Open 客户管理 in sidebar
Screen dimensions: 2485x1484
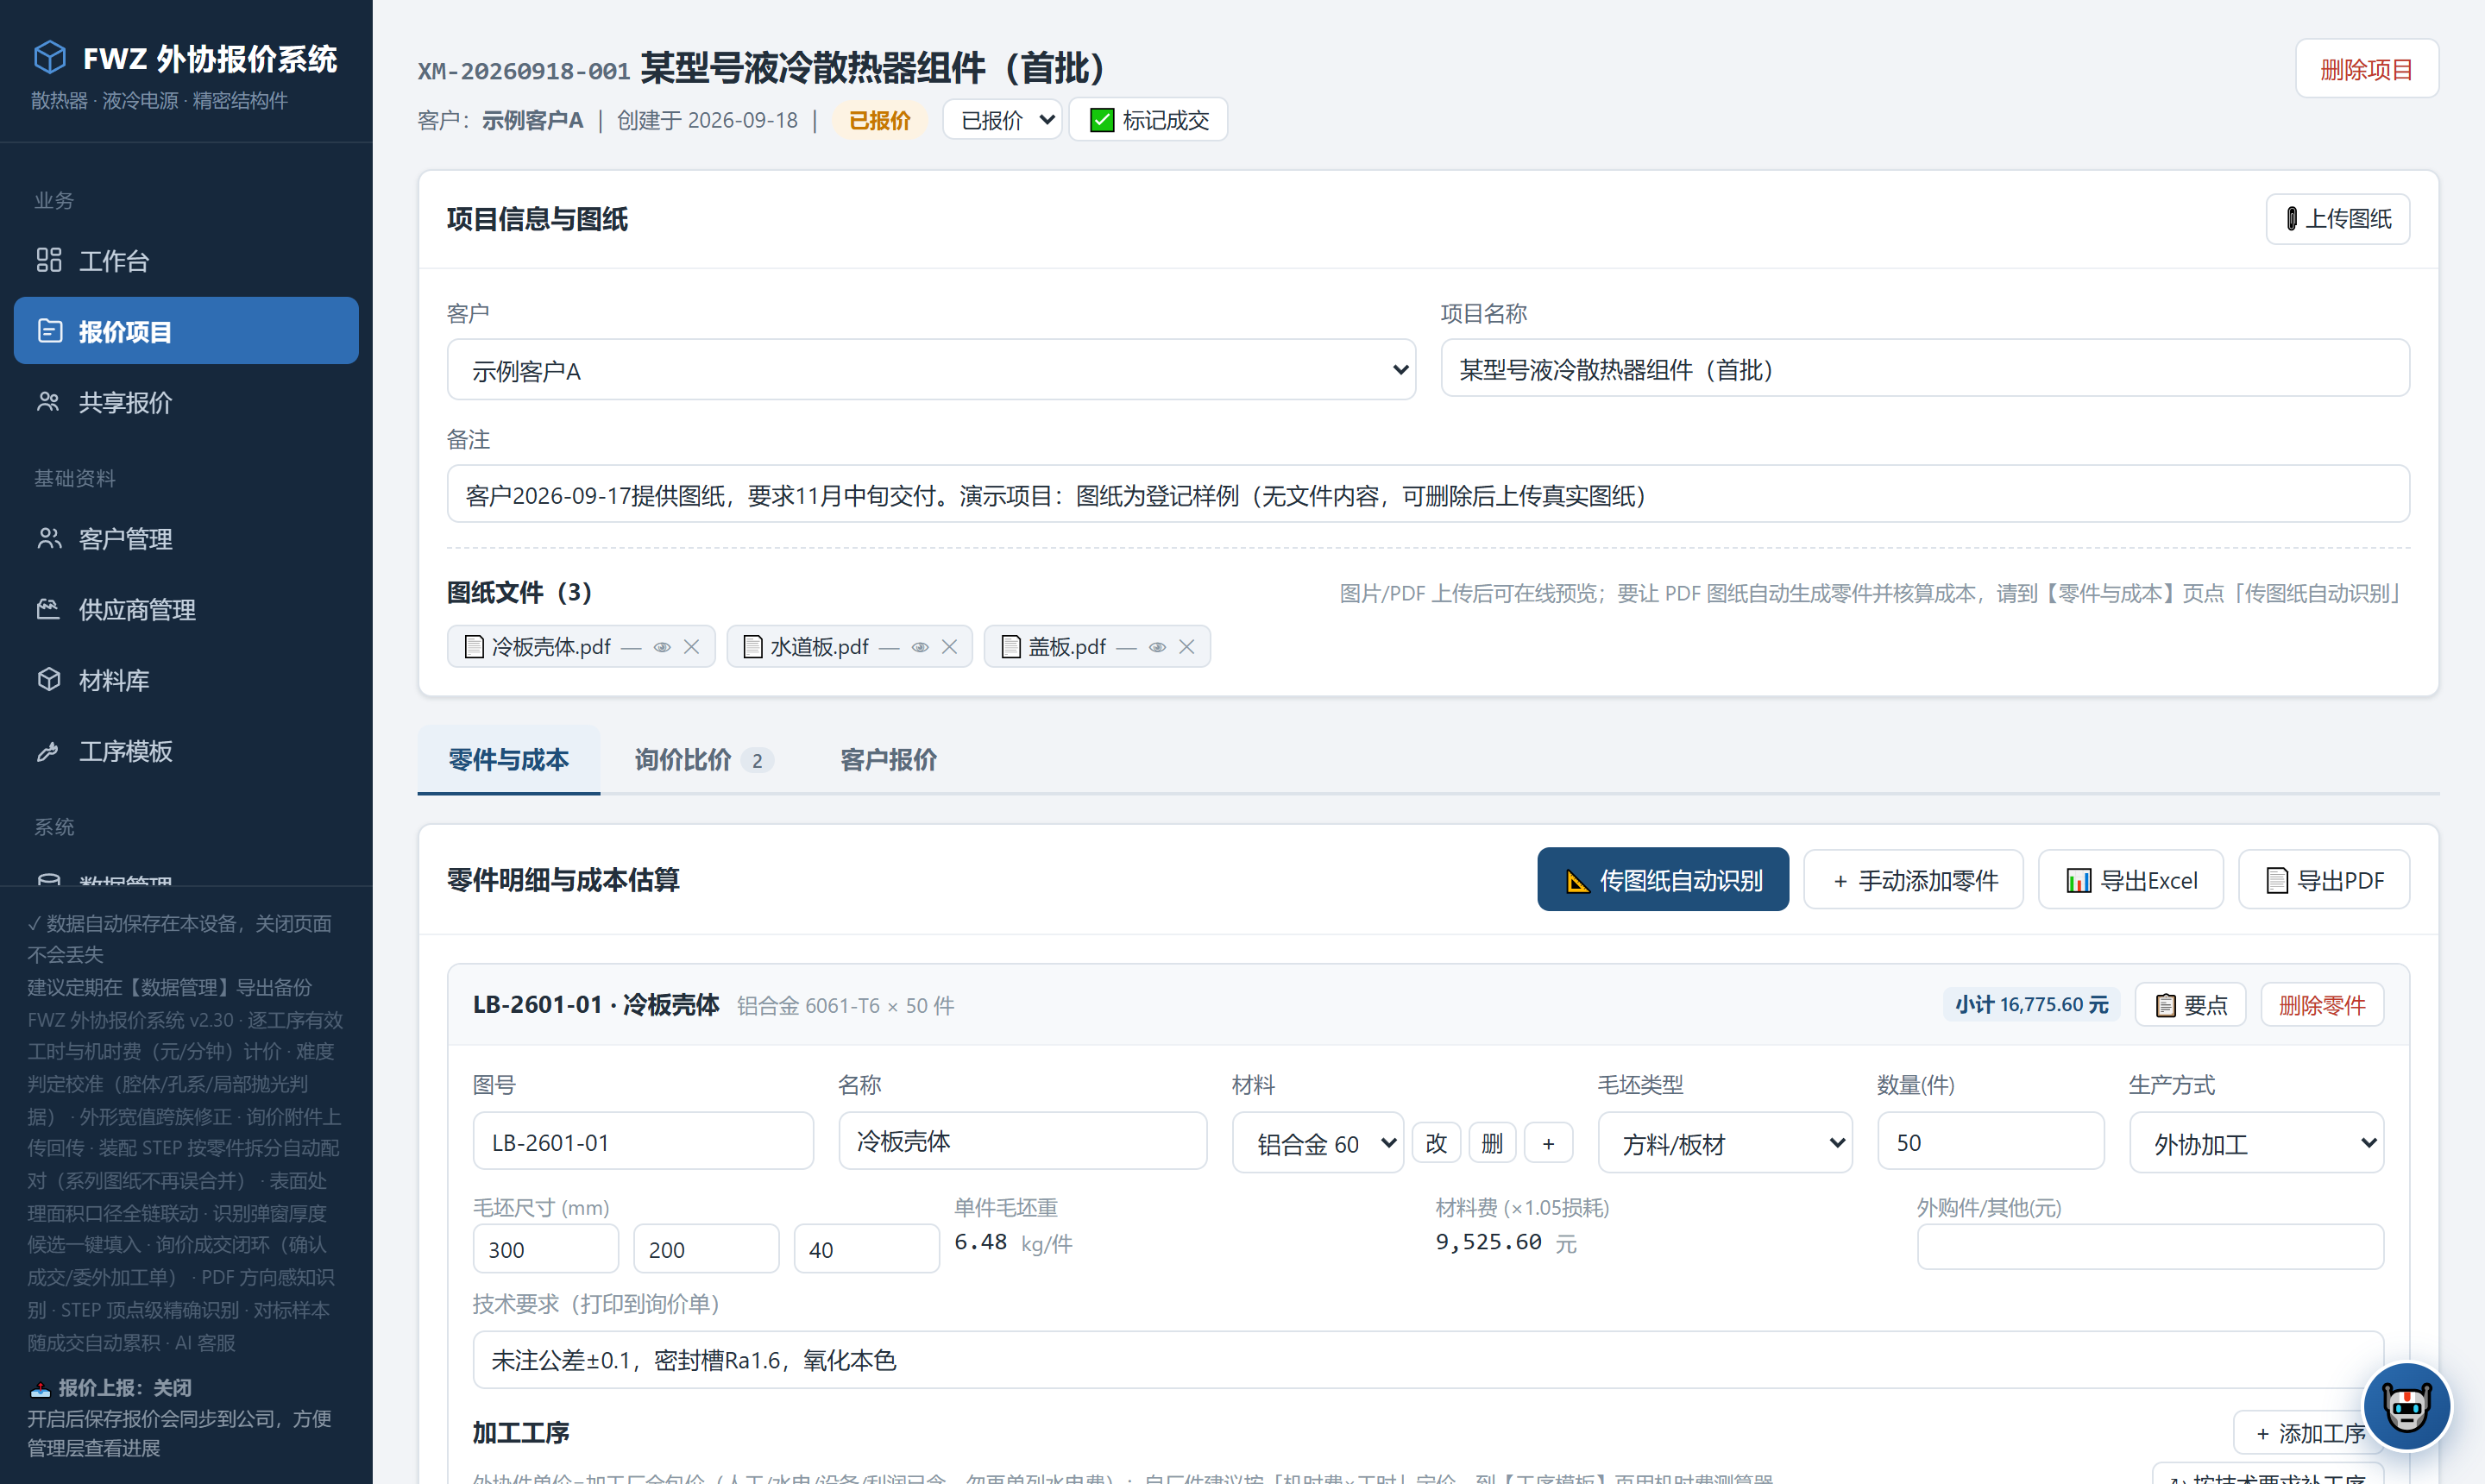click(x=186, y=539)
